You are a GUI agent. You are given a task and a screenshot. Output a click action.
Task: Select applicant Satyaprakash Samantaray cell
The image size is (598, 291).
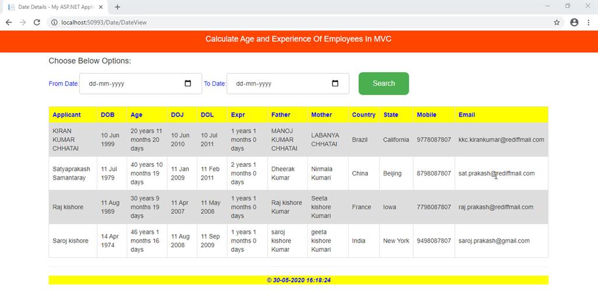click(73, 173)
